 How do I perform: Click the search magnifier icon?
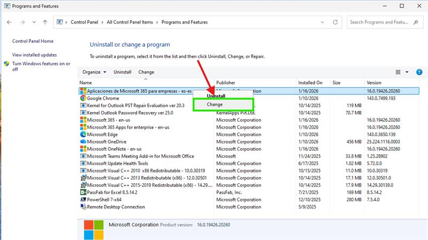click(416, 22)
